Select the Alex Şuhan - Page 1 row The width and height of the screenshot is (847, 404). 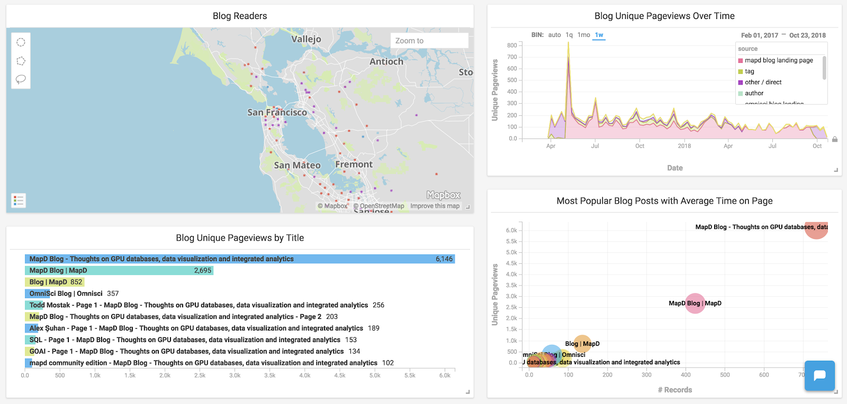(x=202, y=328)
